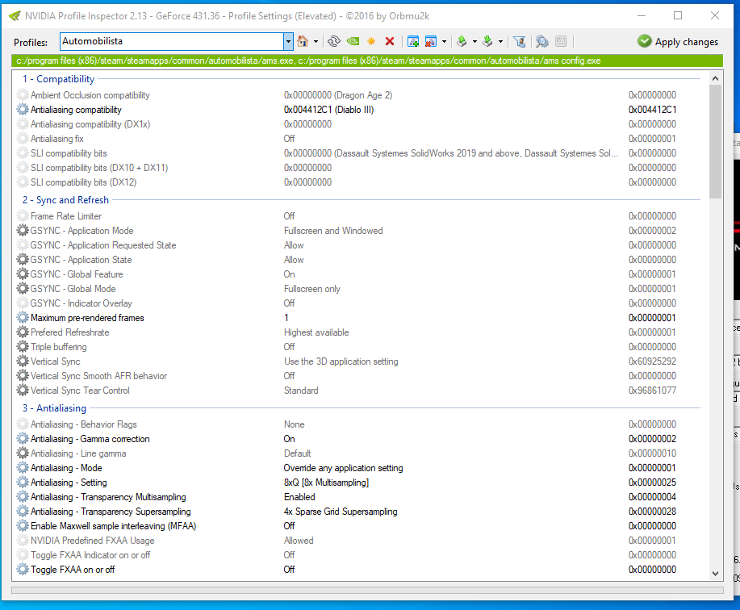This screenshot has height=610, width=740.
Task: Go to global profile via home icon
Action: pos(303,41)
